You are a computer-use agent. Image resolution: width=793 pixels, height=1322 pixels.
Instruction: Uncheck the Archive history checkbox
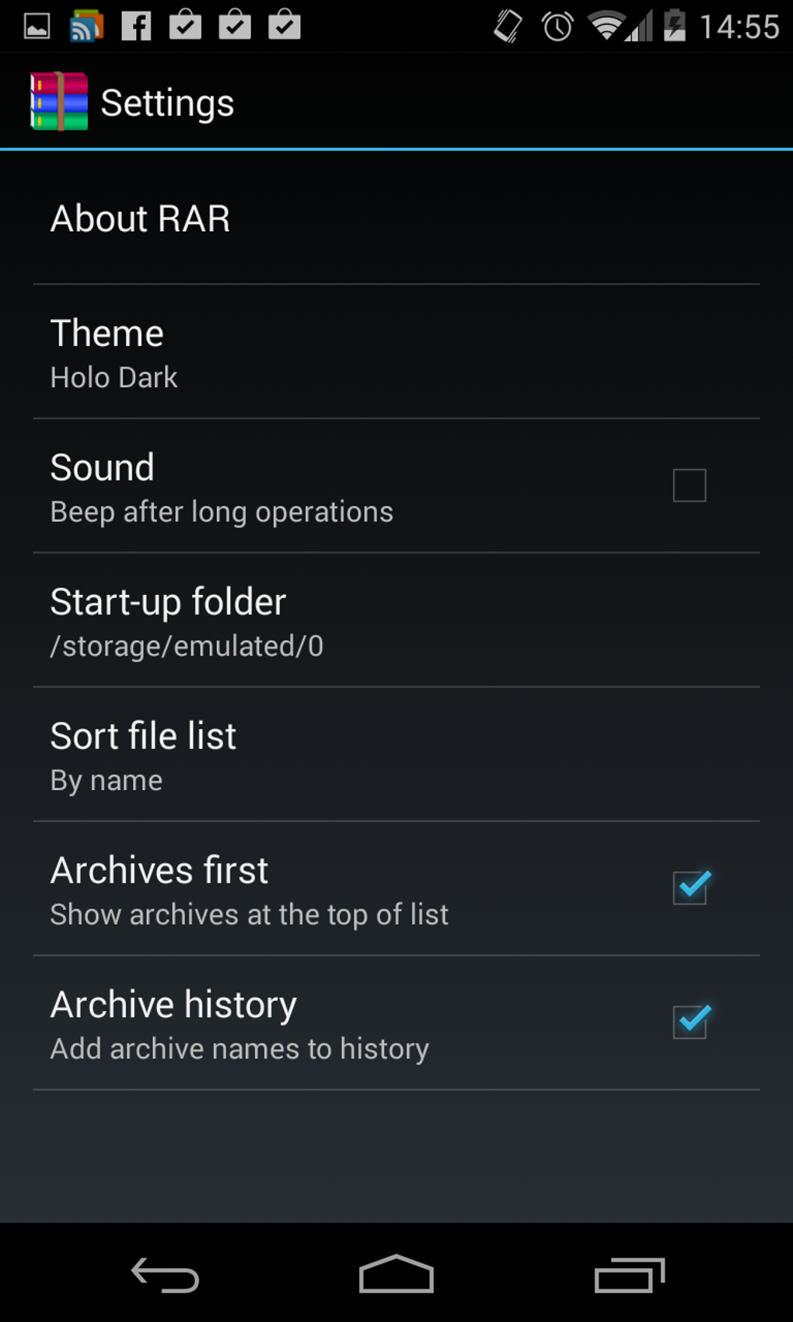(x=690, y=1021)
